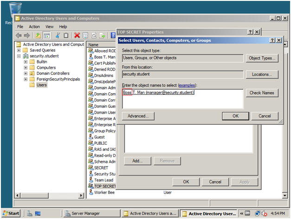Select the PUBLIC group entry
The height and width of the screenshot is (219, 291).
(x=101, y=143)
